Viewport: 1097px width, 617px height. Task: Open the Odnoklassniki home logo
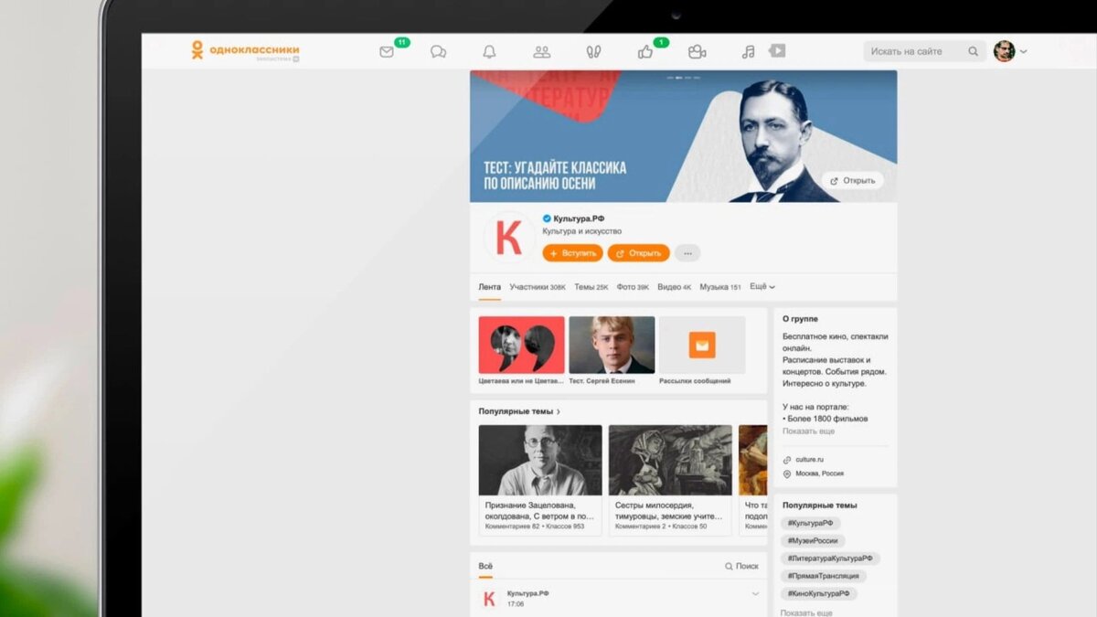tap(245, 50)
